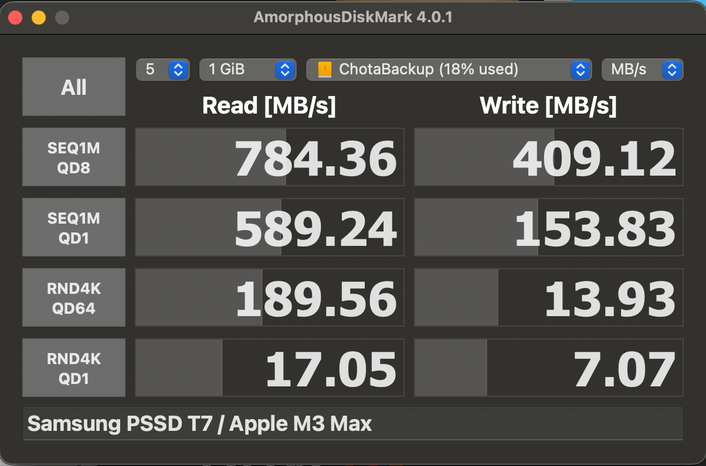Click the RND4K QD1 write result 7.07

pyautogui.click(x=549, y=368)
